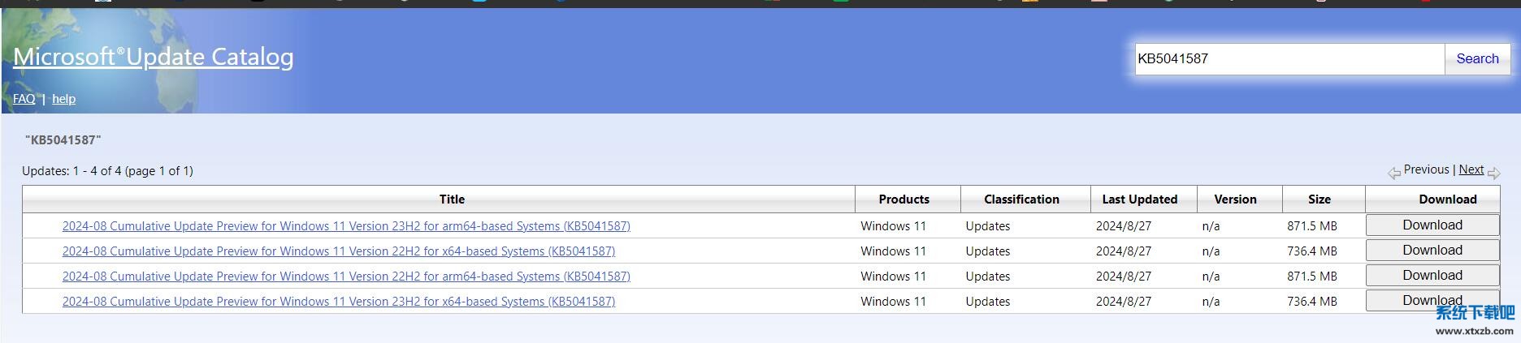Viewport: 1521px width, 343px height.
Task: Click the left arrow icon beside Previous
Action: coord(1393,173)
